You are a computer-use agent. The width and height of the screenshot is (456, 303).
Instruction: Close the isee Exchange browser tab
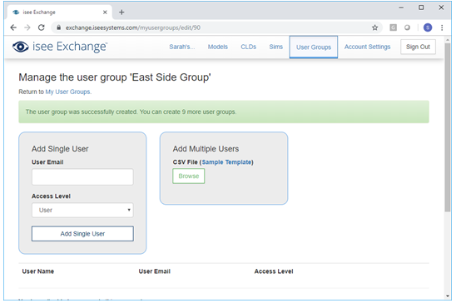(x=105, y=12)
